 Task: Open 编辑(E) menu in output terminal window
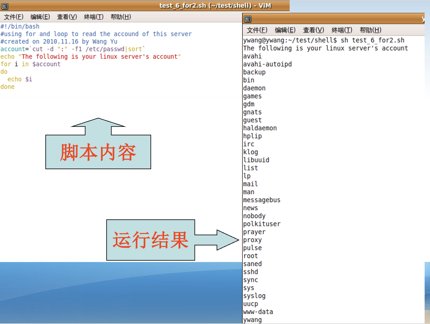(285, 30)
